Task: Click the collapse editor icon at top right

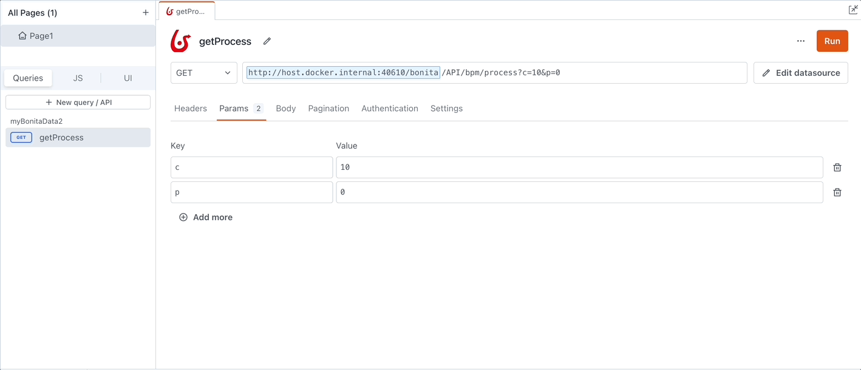Action: 852,10
